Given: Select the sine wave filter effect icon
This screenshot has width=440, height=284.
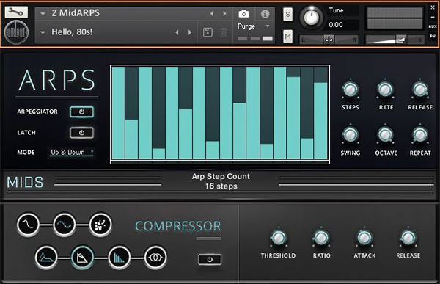Looking at the screenshot, I should [x=28, y=224].
